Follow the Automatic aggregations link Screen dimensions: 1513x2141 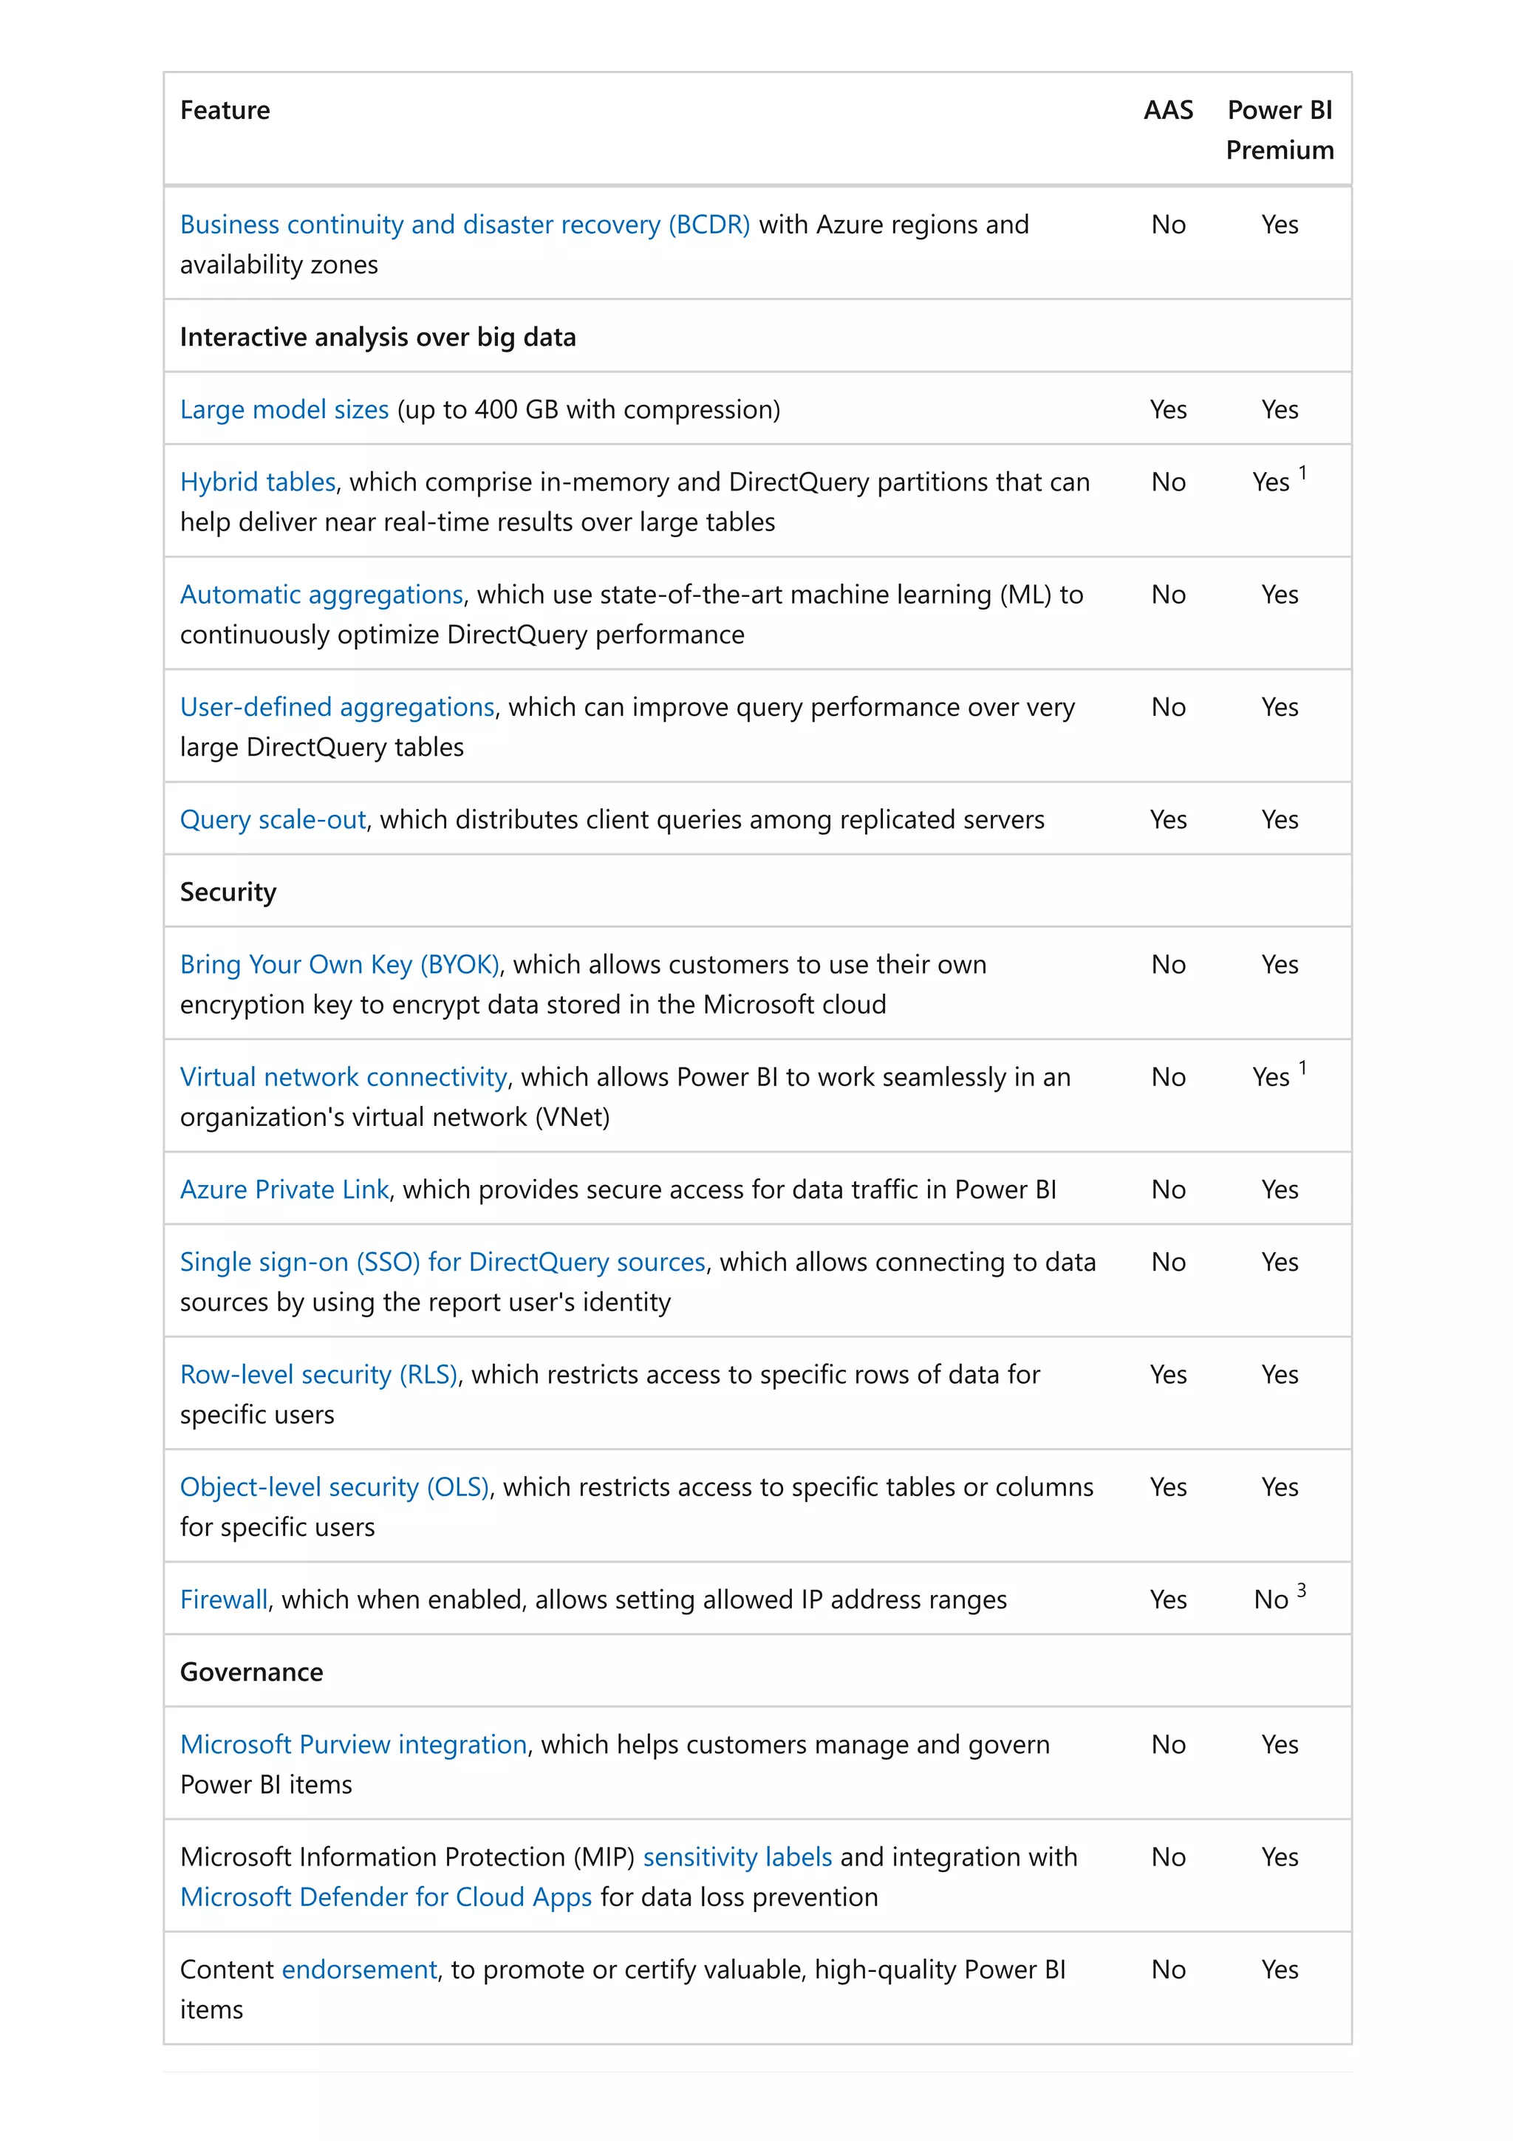coord(321,595)
